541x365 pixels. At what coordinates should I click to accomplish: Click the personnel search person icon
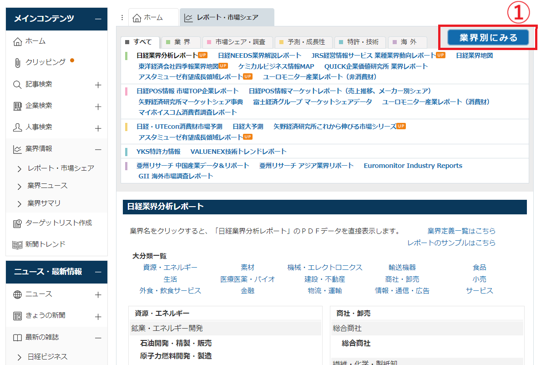pyautogui.click(x=18, y=127)
